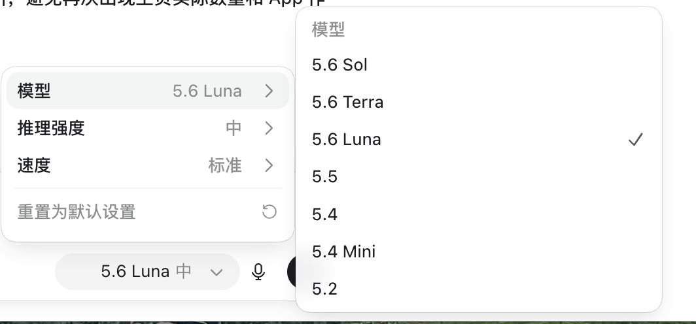Screen dimensions: 696x324
Task: Open the 5.6 Luna 中 model selector
Action: 147,272
